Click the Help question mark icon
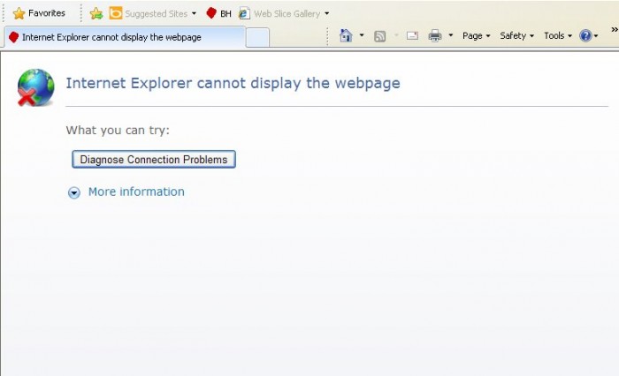The image size is (619, 376). [585, 36]
